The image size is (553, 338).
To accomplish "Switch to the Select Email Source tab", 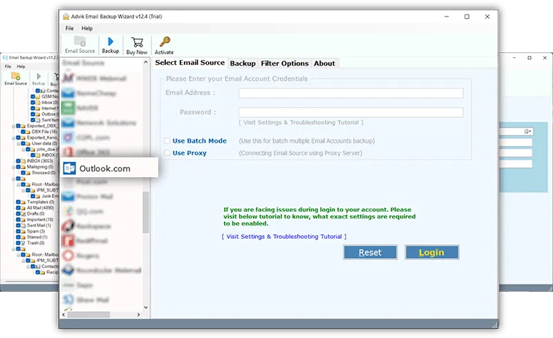I will (189, 63).
